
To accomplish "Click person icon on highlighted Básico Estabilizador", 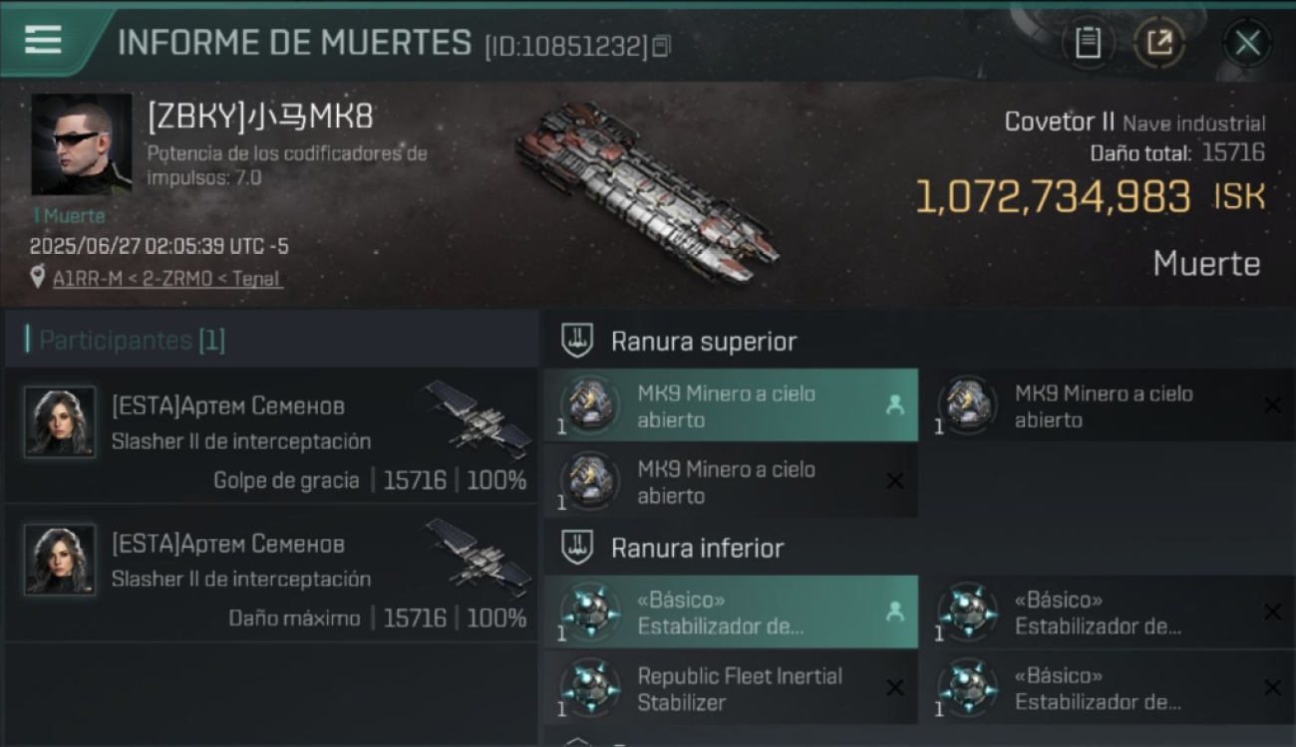I will tap(894, 613).
